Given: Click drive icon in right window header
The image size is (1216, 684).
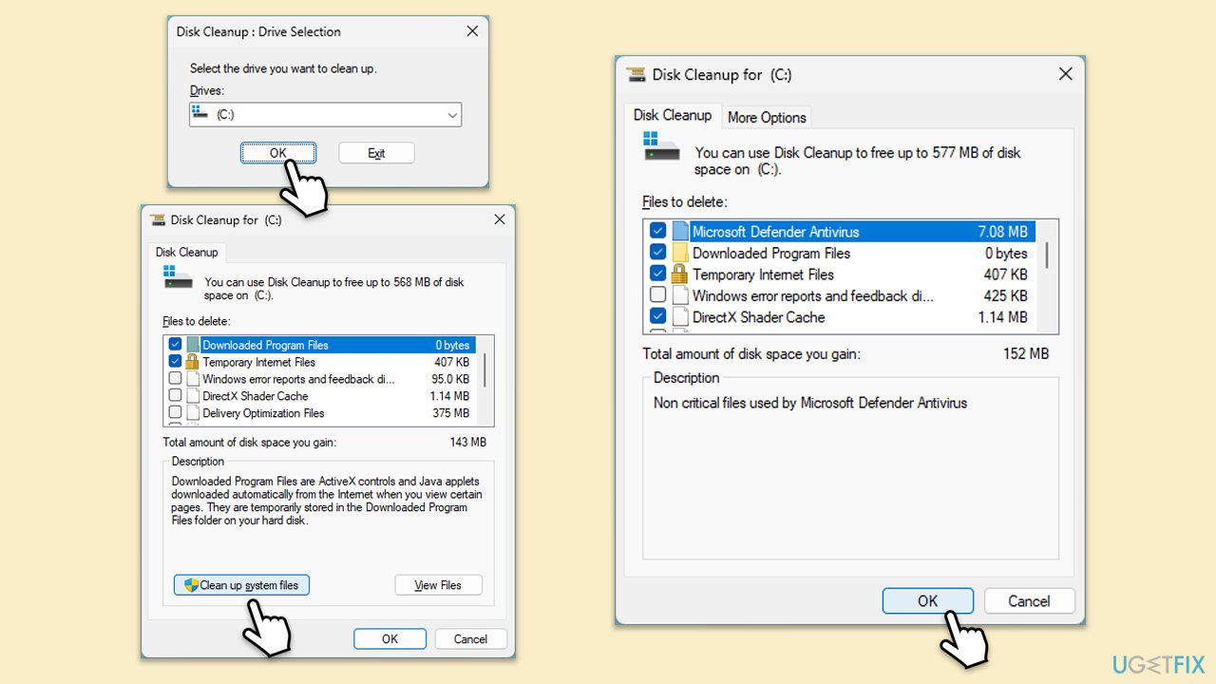Looking at the screenshot, I should [x=661, y=145].
